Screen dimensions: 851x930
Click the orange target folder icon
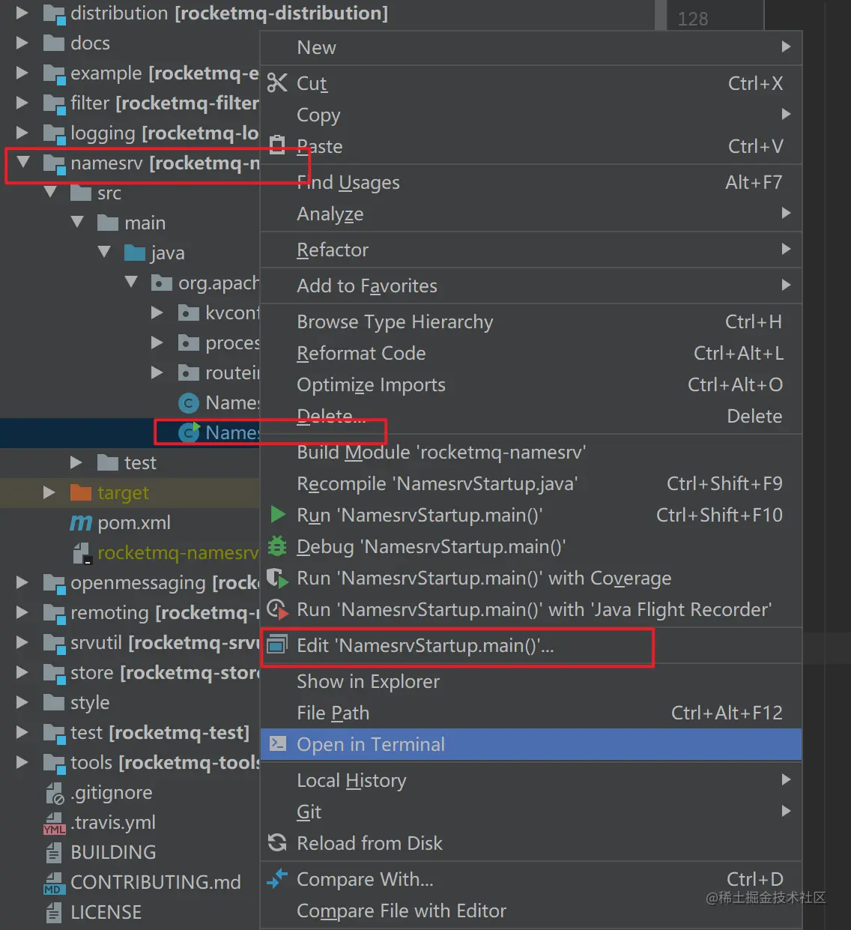(80, 492)
